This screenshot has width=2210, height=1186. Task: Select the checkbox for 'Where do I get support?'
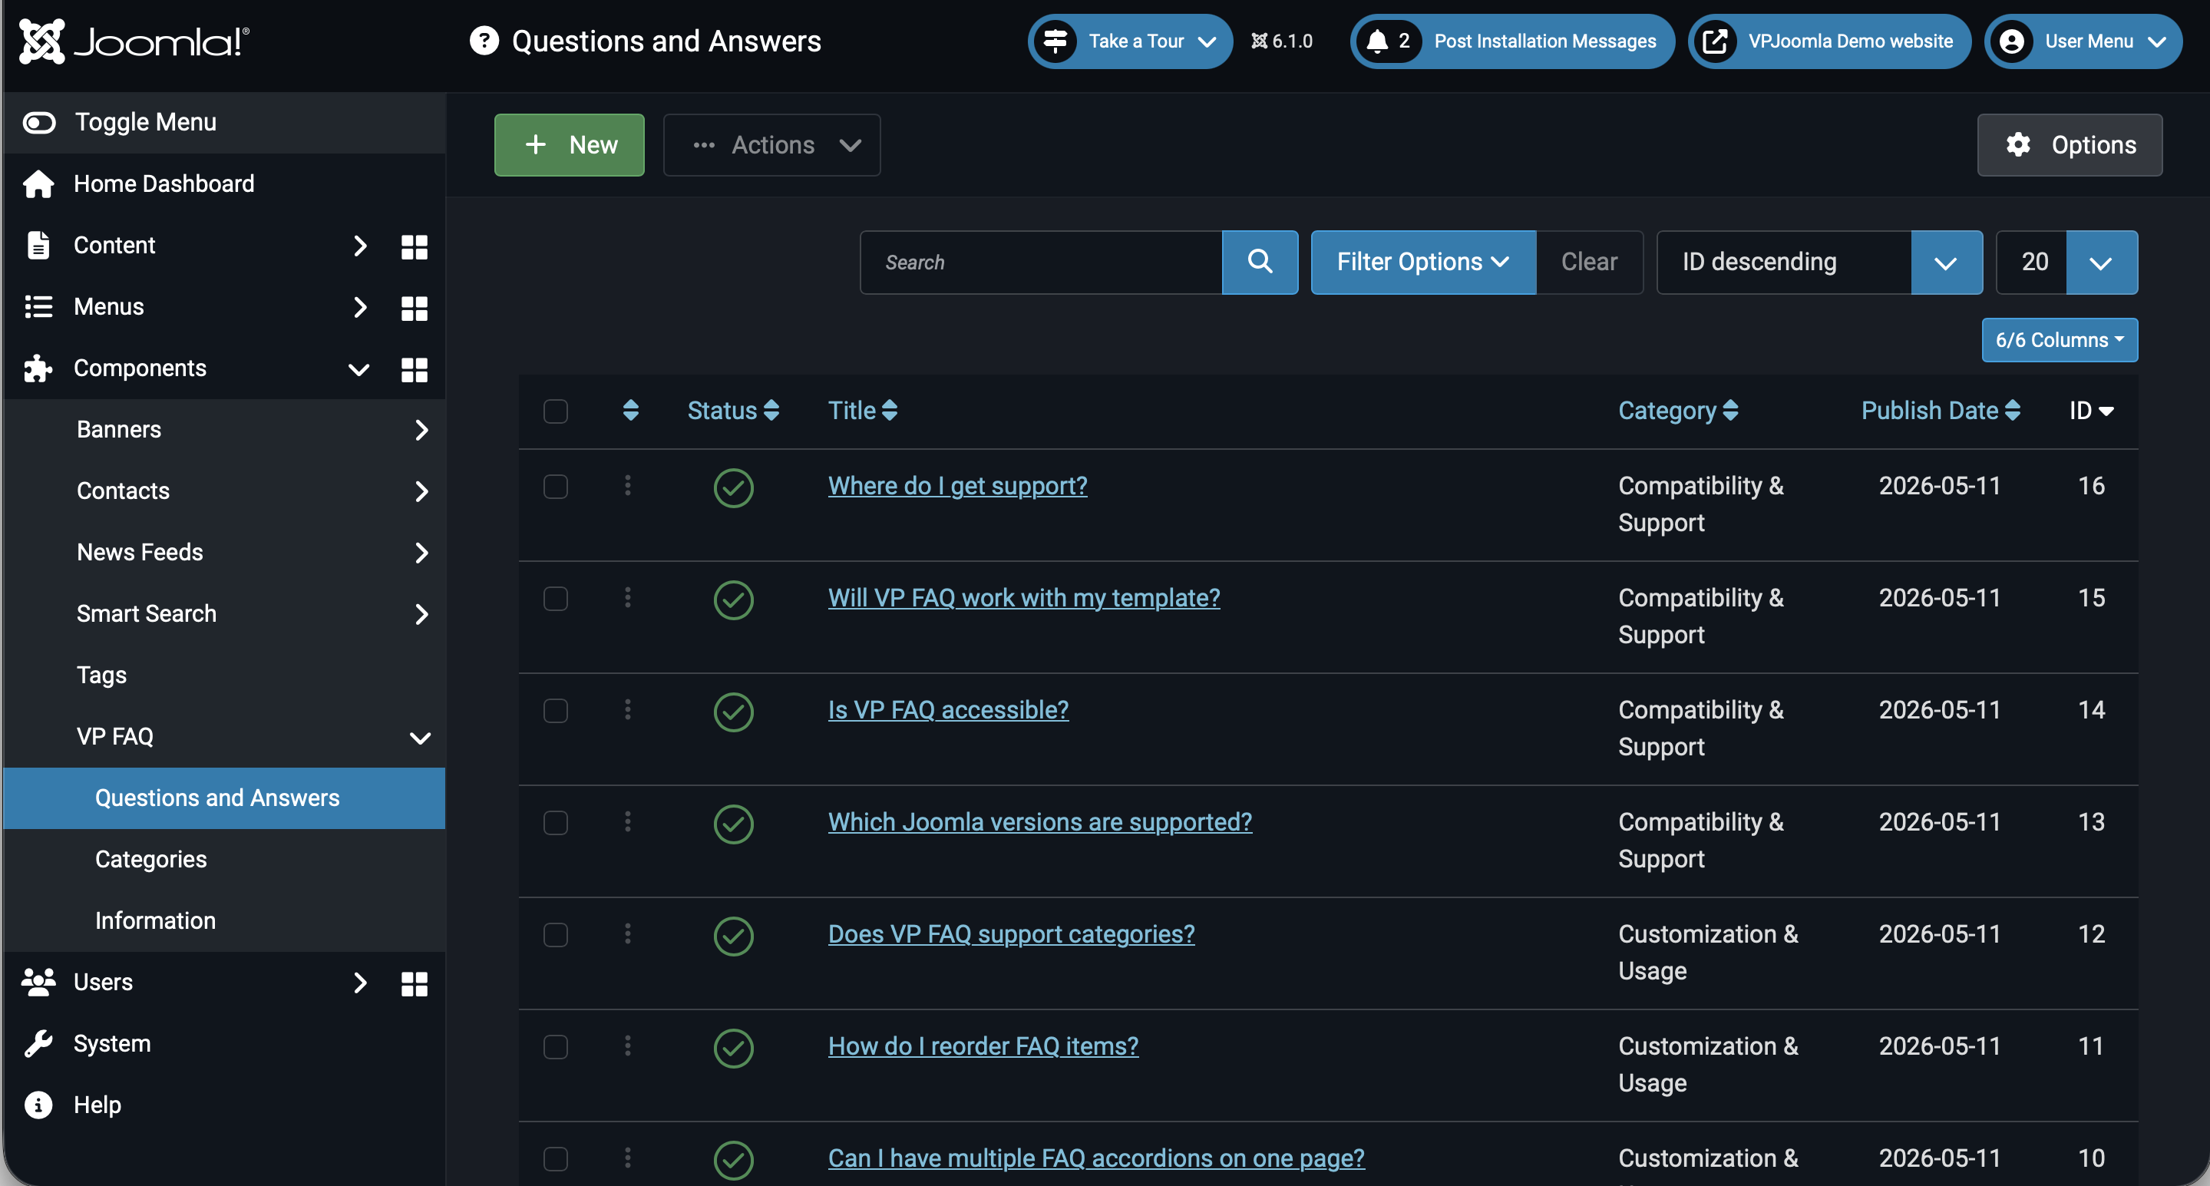pyautogui.click(x=556, y=487)
